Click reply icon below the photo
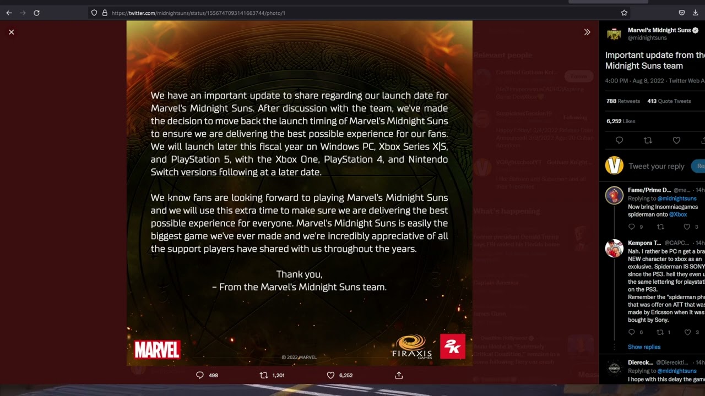The width and height of the screenshot is (705, 396). tap(200, 375)
